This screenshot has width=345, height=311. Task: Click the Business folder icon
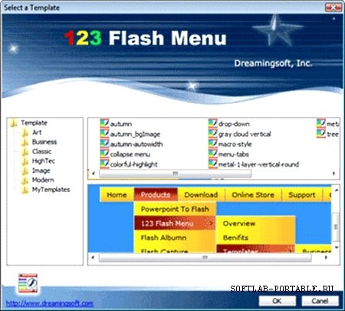(x=25, y=142)
